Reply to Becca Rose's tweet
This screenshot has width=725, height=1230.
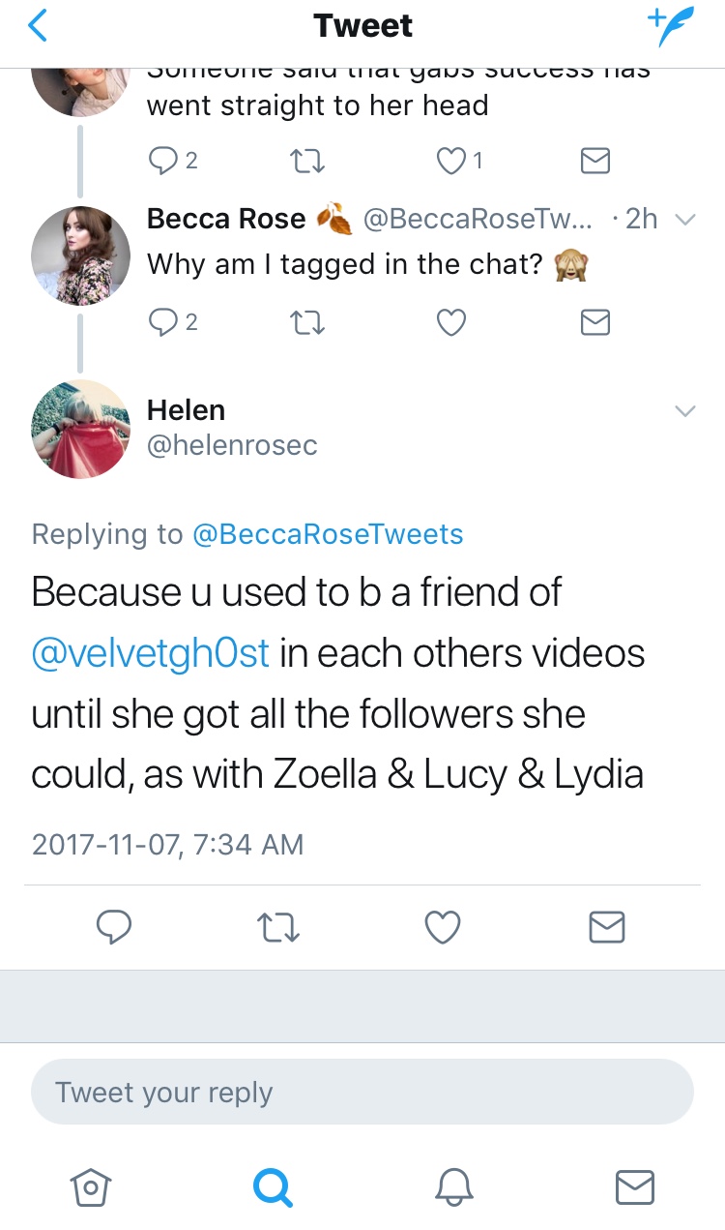tap(161, 322)
